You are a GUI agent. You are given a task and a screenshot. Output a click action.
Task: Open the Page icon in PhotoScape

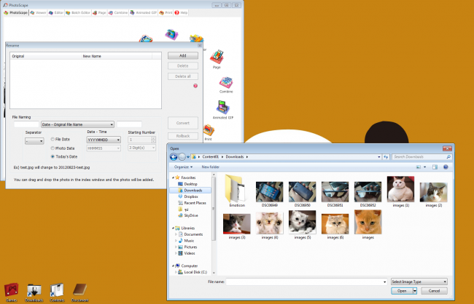tap(217, 57)
